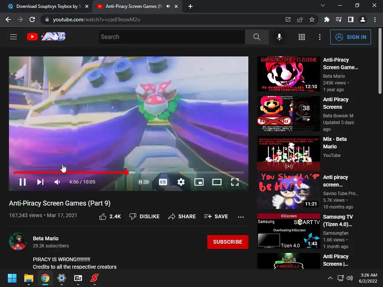Open more actions ellipsis below video
This screenshot has width=383, height=287.
coord(241,217)
